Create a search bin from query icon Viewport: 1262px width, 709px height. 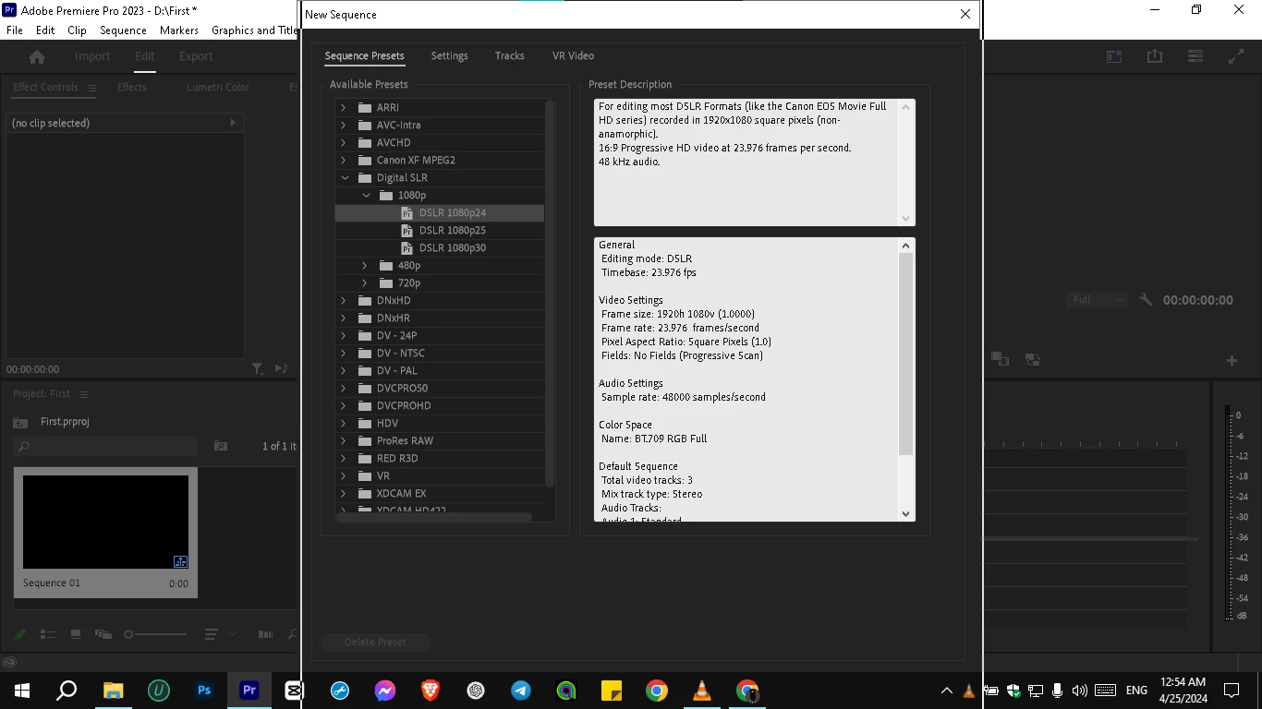coord(221,446)
